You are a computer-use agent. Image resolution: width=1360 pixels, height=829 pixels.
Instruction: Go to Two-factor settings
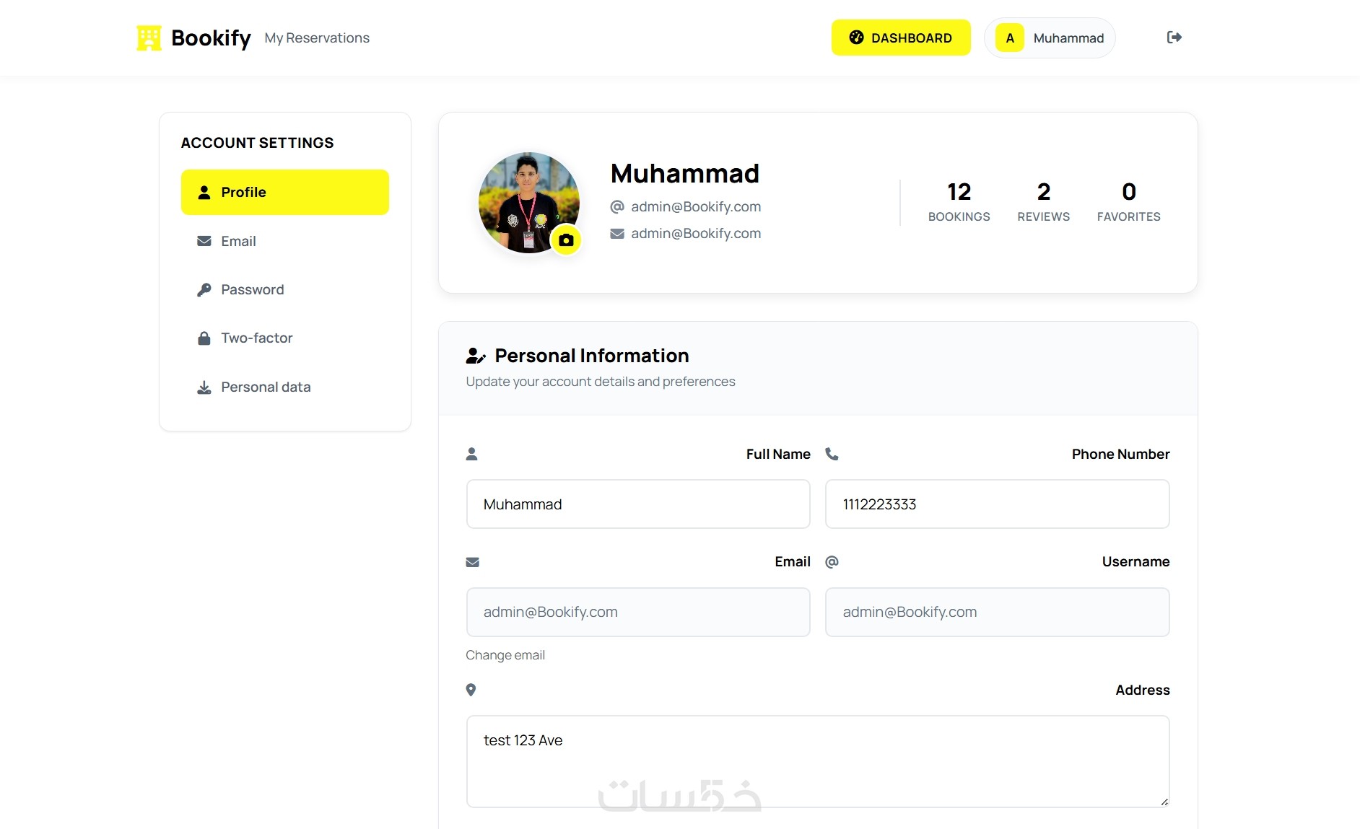pos(256,338)
